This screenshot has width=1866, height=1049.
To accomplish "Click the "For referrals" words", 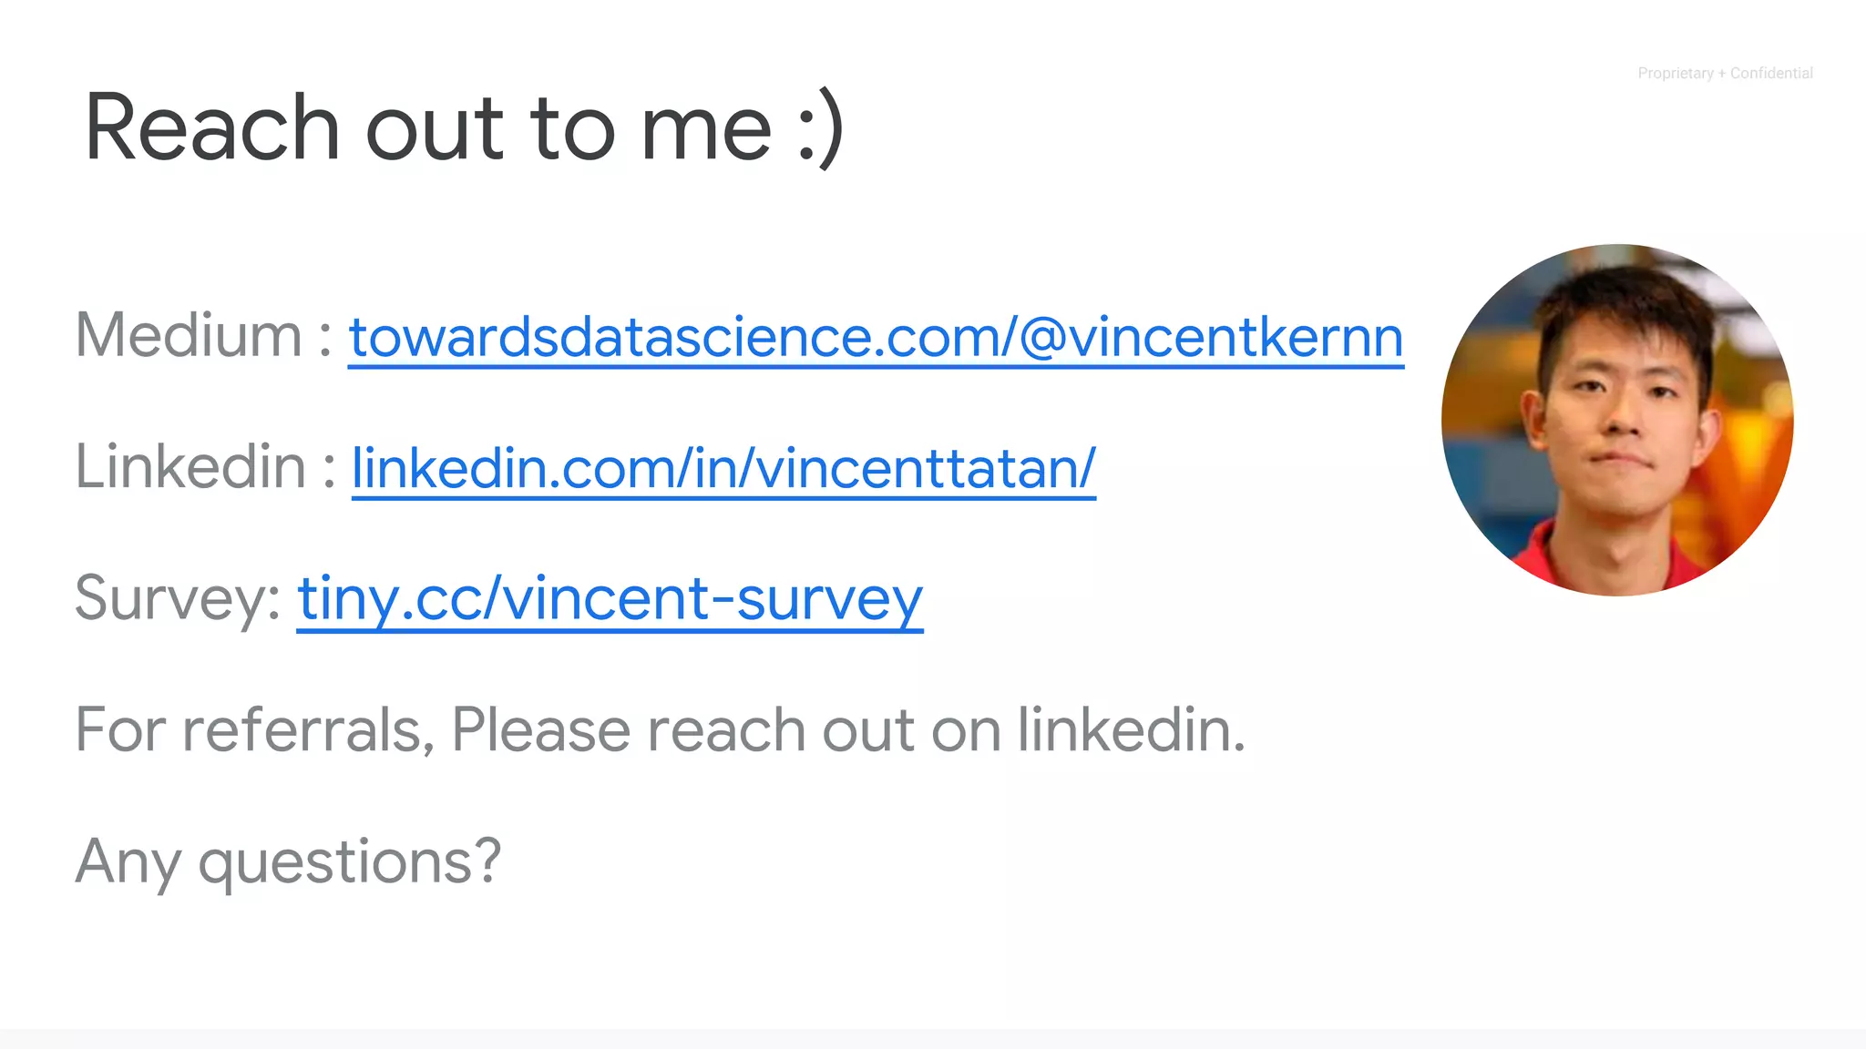I will pos(248,730).
